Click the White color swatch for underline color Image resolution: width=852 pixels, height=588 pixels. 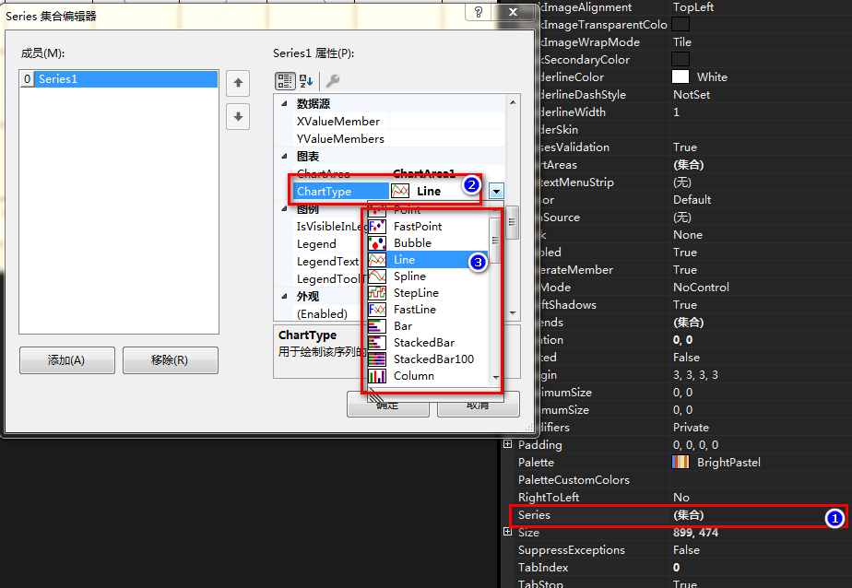680,76
